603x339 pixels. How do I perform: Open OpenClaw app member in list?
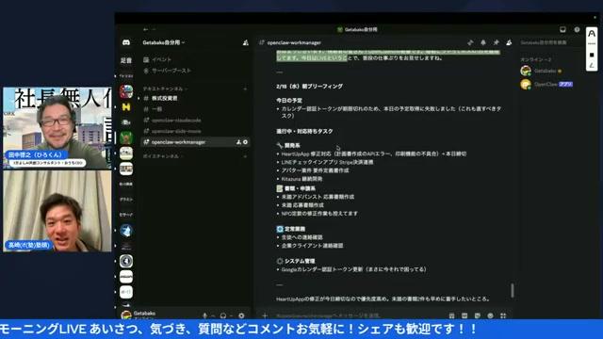click(550, 84)
